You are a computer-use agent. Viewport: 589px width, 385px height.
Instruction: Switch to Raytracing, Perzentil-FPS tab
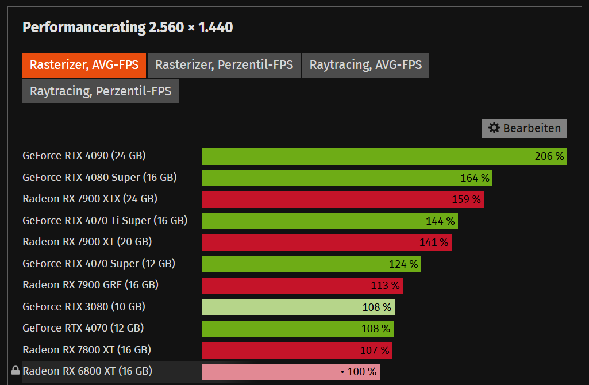101,91
